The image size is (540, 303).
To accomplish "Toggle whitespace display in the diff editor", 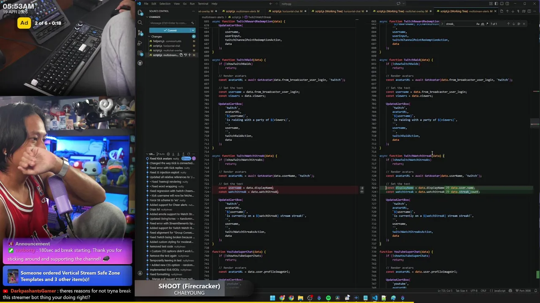I will [x=518, y=11].
